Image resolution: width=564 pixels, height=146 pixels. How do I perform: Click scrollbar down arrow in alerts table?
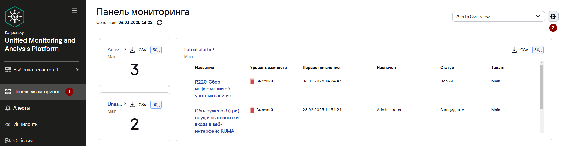[541, 131]
